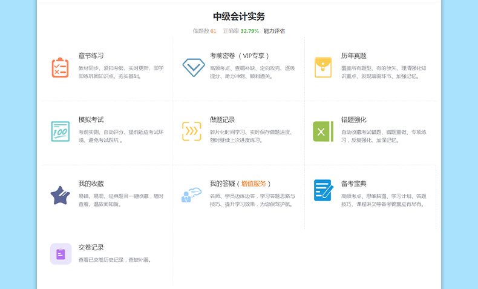Go to 考前密卷（VIP专享）
478x289 pixels.
point(240,56)
